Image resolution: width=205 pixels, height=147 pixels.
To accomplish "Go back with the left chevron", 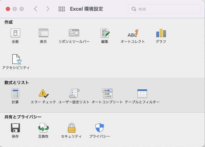I will (36, 9).
